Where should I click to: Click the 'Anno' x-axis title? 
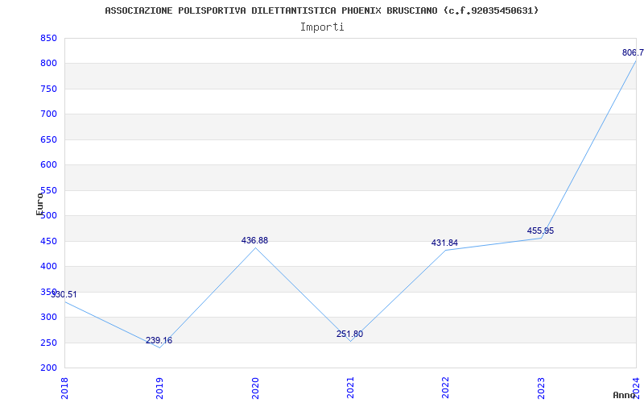(625, 395)
